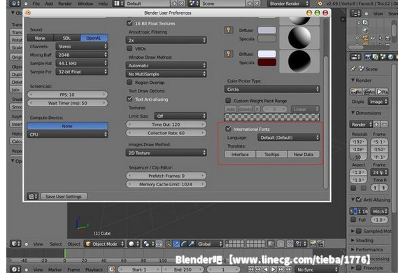The width and height of the screenshot is (398, 273).
Task: Click the dark red Specular color swatch
Action: (266, 62)
